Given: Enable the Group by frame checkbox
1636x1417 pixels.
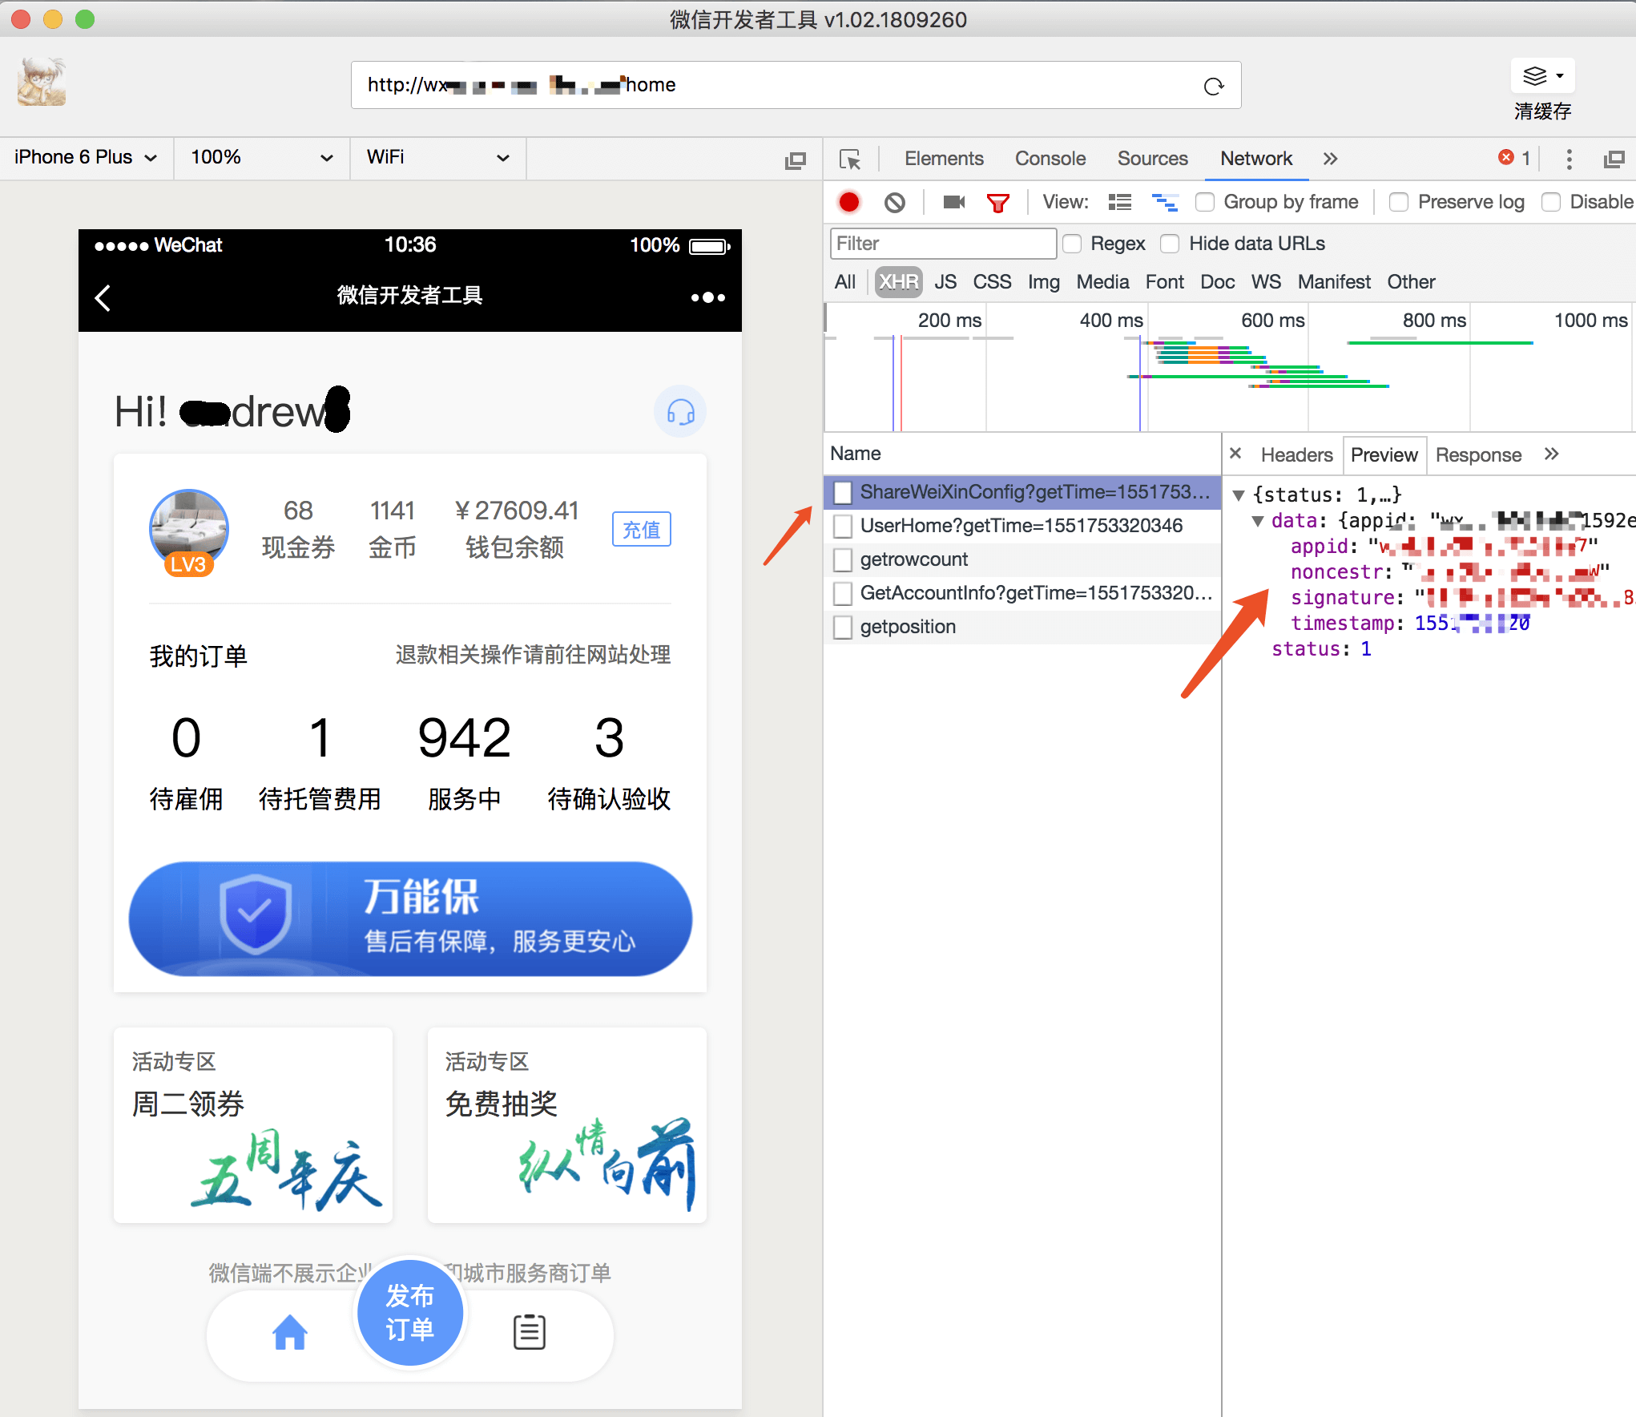Looking at the screenshot, I should [1205, 202].
